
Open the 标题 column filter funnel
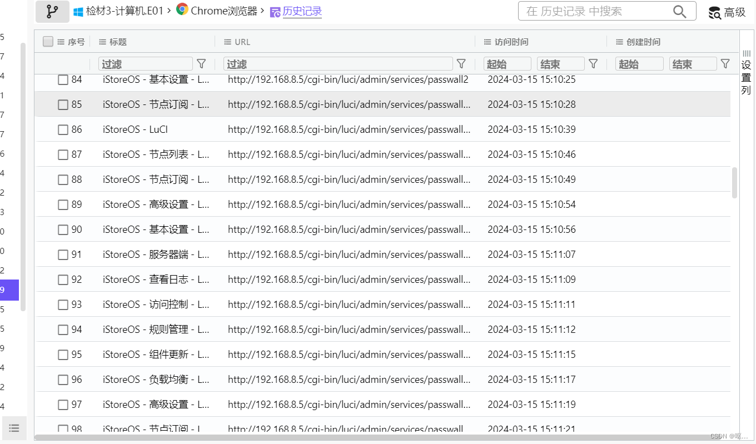[x=202, y=64]
